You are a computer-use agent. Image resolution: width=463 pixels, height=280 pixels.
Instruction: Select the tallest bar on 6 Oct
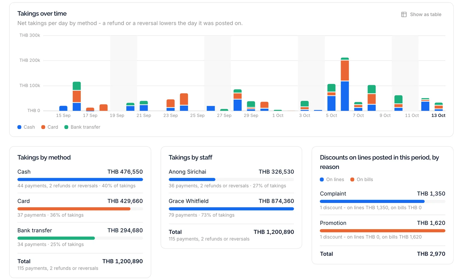tap(345, 84)
